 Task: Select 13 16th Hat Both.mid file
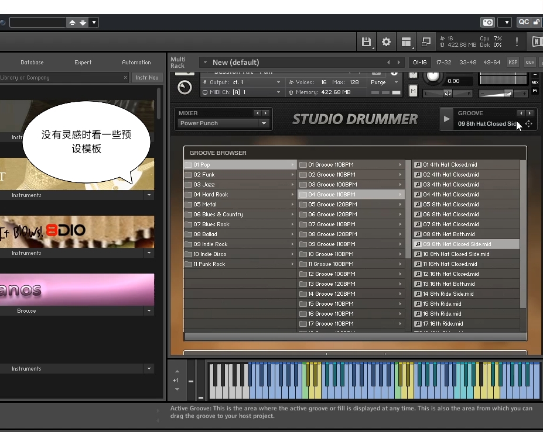(x=466, y=284)
